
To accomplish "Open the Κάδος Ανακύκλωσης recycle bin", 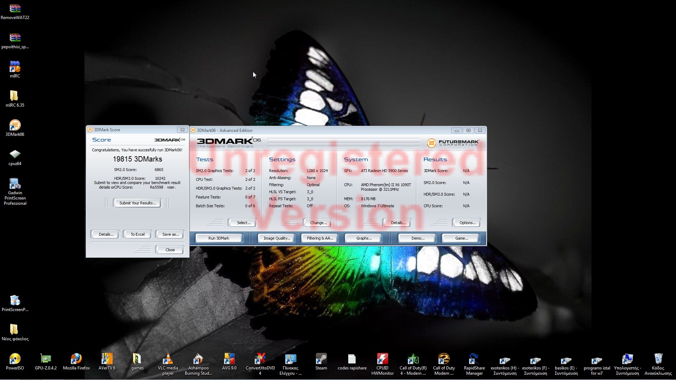I will pos(658,359).
